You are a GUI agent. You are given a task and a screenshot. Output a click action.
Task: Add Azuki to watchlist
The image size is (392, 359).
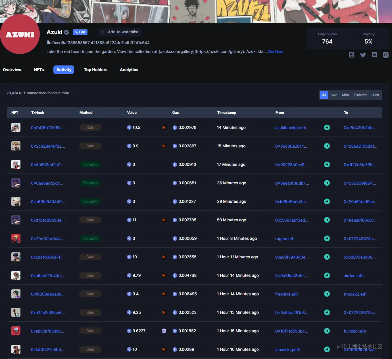[x=120, y=32]
